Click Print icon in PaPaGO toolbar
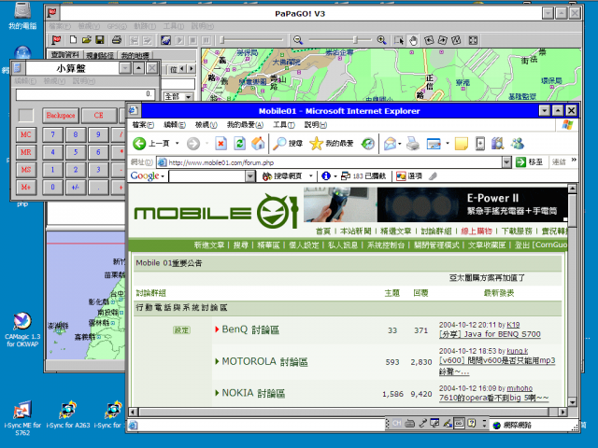Image resolution: width=598 pixels, height=448 pixels. tap(117, 40)
